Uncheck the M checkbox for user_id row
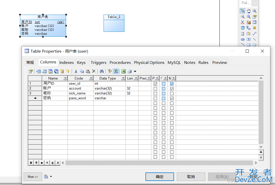Image resolution: width=275 pixels, height=185 pixels. (172, 84)
